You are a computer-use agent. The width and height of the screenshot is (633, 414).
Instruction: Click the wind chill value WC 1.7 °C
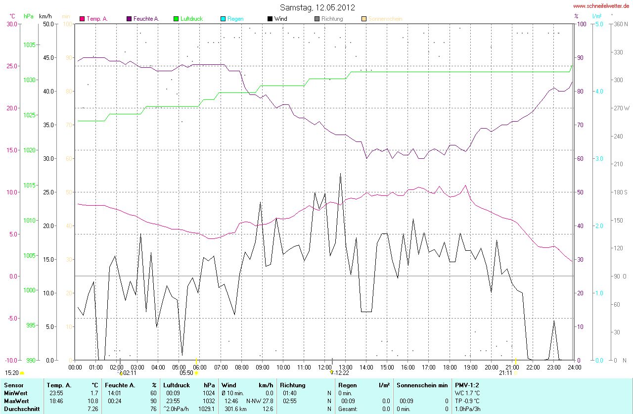pyautogui.click(x=467, y=393)
